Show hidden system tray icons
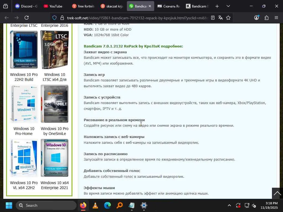The height and width of the screenshot is (212, 283). (x=229, y=205)
